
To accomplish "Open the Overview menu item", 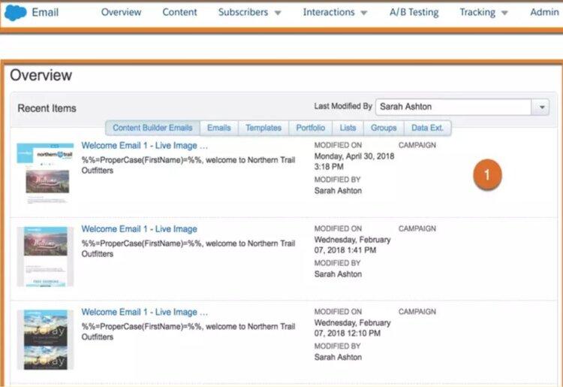I will tap(121, 12).
